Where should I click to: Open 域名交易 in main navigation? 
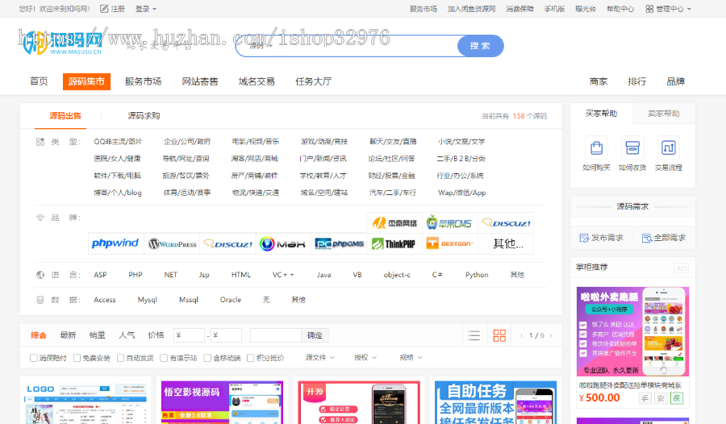257,81
